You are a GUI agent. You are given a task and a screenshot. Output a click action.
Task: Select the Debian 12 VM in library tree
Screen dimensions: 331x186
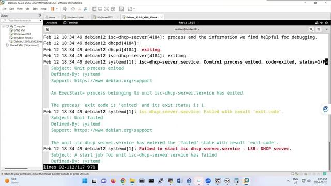click(27, 42)
